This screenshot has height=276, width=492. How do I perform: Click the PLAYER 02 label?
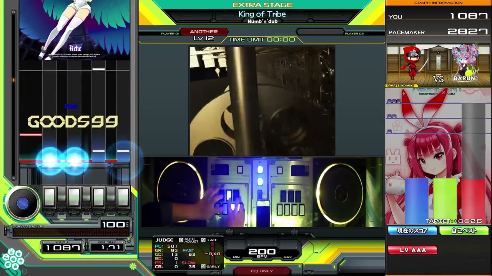(354, 34)
